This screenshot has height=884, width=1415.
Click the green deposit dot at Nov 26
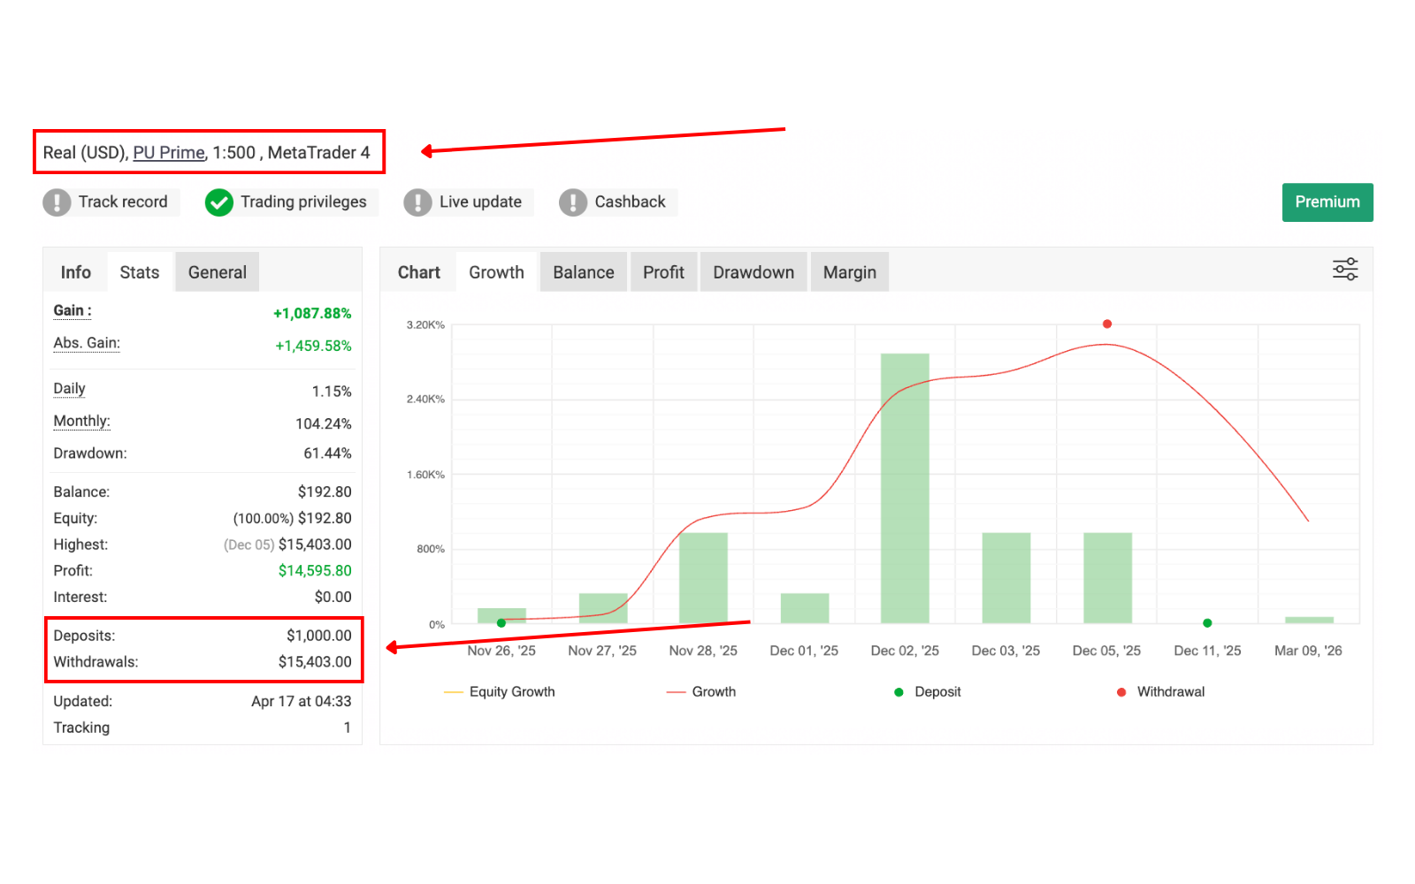click(501, 623)
